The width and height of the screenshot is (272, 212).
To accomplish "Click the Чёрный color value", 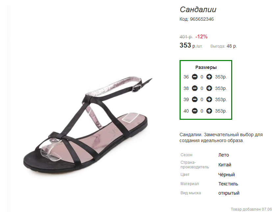I will click(x=227, y=175).
